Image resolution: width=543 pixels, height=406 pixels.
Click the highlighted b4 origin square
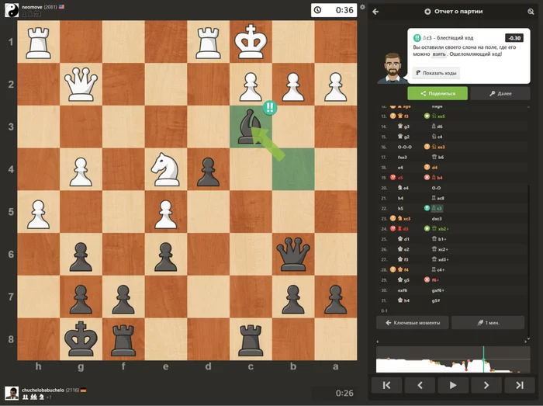[x=293, y=169]
